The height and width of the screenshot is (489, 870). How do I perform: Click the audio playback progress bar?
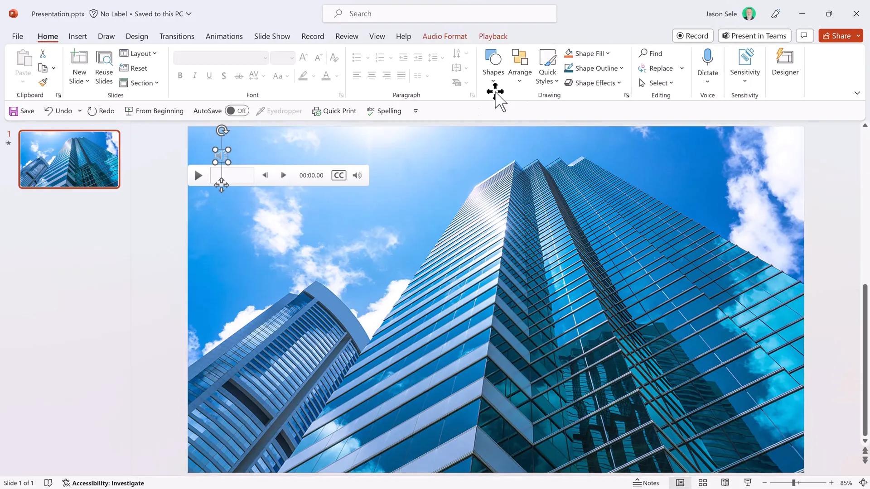(x=232, y=175)
